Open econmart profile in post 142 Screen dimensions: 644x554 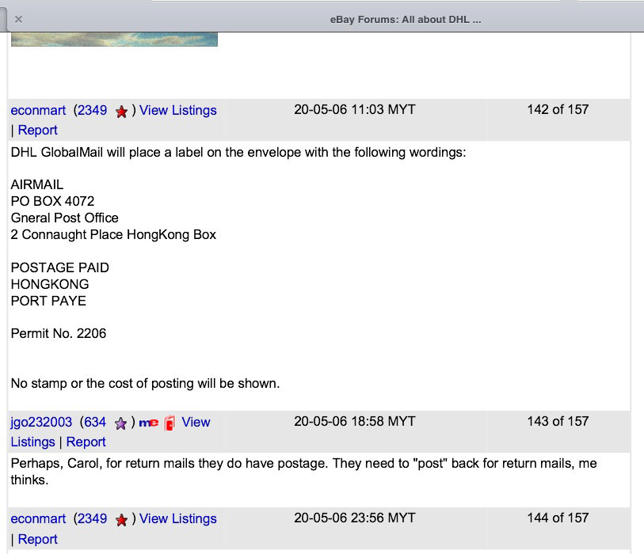[38, 110]
